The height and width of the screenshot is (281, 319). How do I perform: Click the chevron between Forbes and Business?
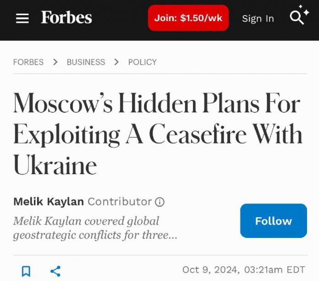[55, 62]
